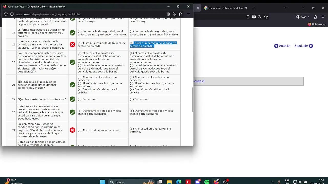Click the Sign in button in Firefox

coord(303,17)
